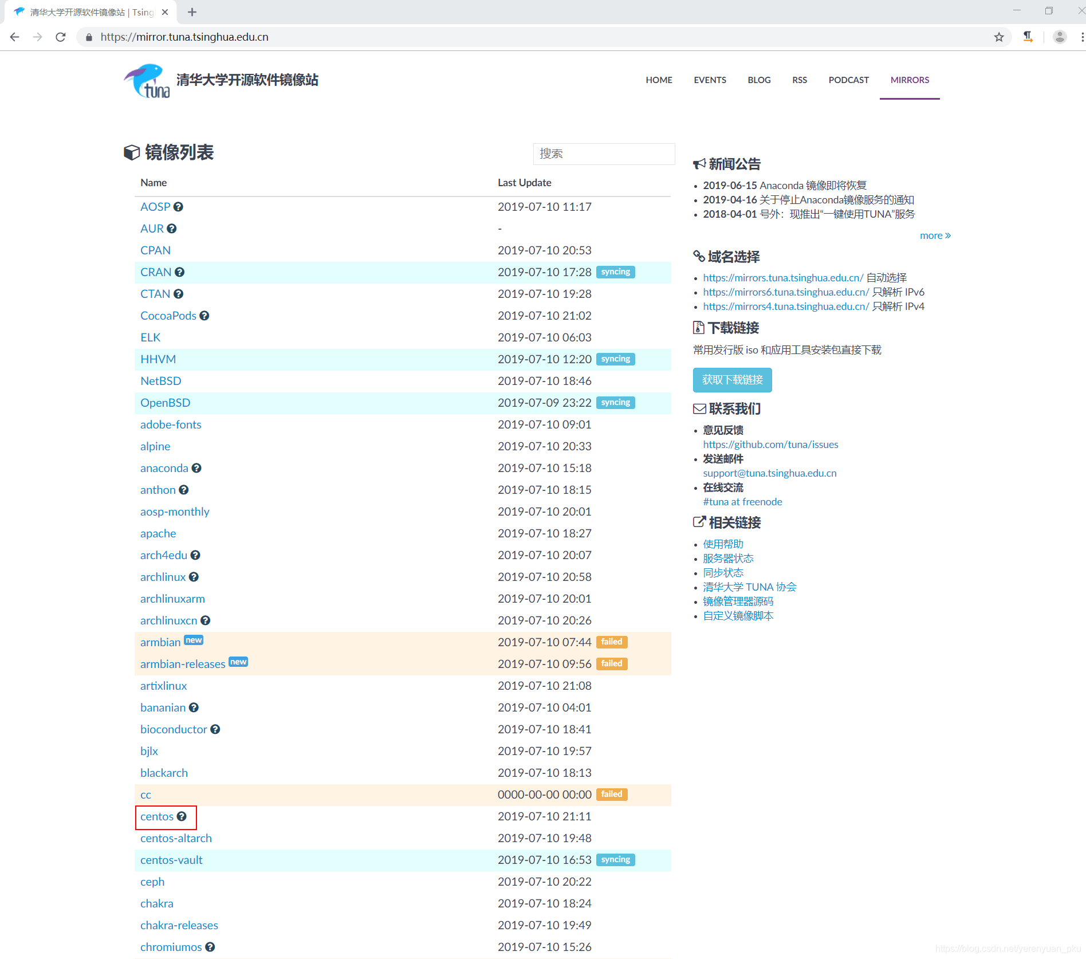Click the 搜索 mirror search field

[604, 154]
